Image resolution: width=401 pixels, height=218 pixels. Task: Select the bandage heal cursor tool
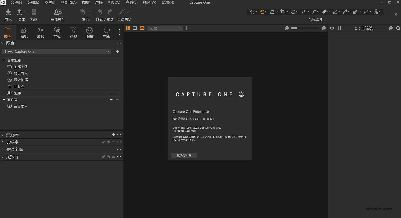(x=324, y=12)
